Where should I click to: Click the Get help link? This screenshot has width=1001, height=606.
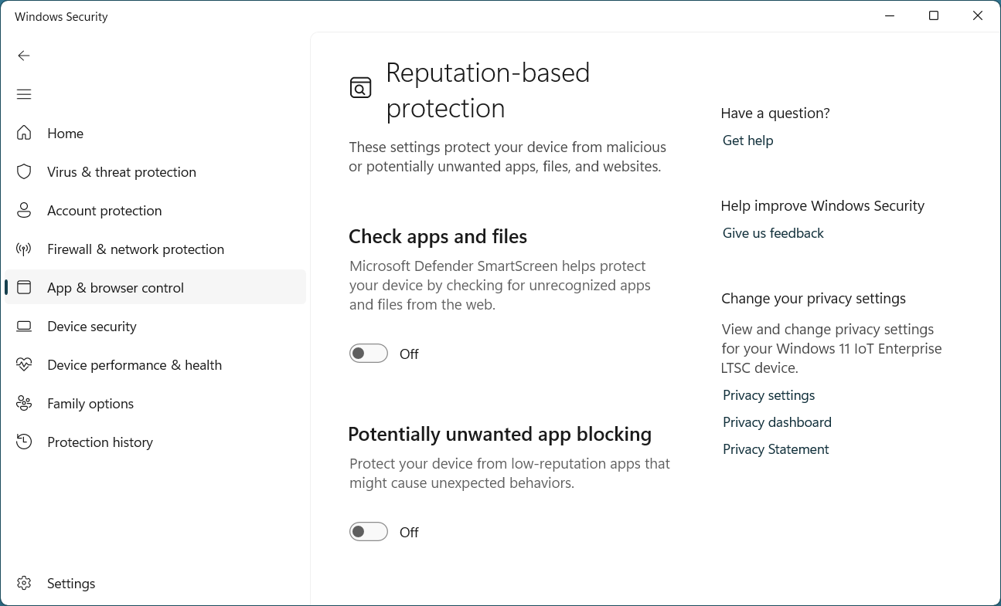[x=747, y=140]
